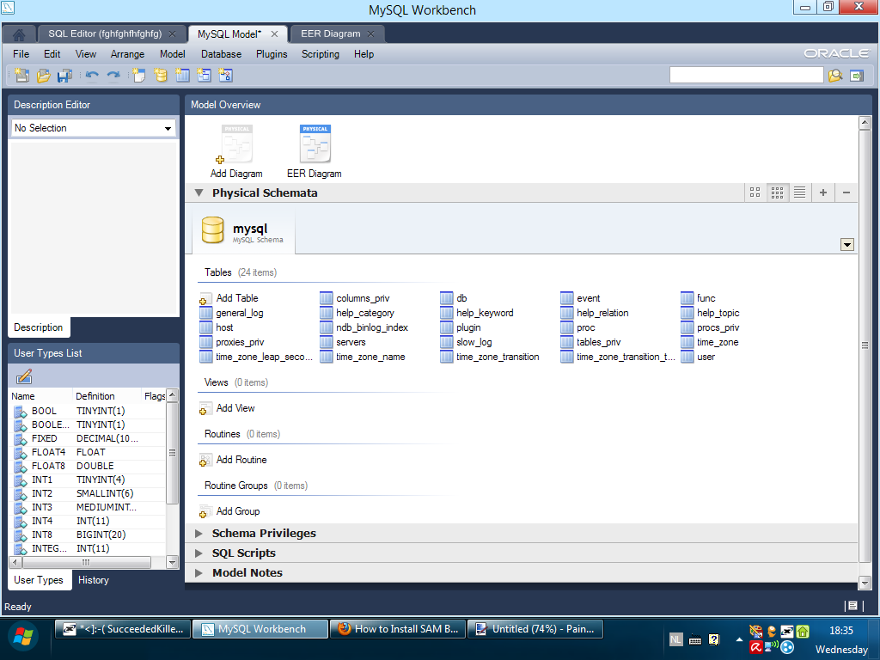880x660 pixels.
Task: Click the New Model toolbar icon
Action: pos(21,76)
